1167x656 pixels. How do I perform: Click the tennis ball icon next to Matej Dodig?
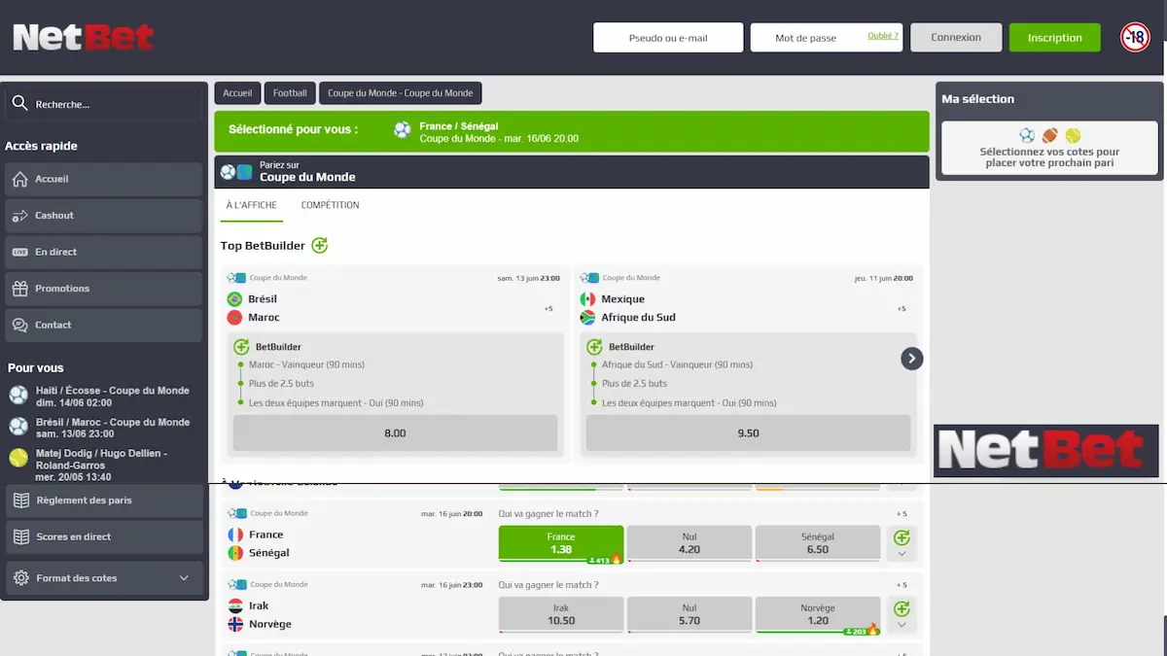pyautogui.click(x=18, y=457)
